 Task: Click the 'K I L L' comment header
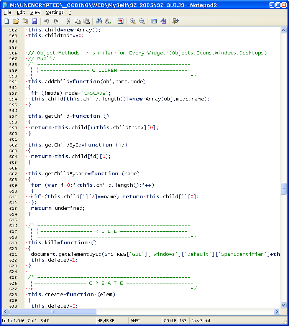[x=106, y=231]
